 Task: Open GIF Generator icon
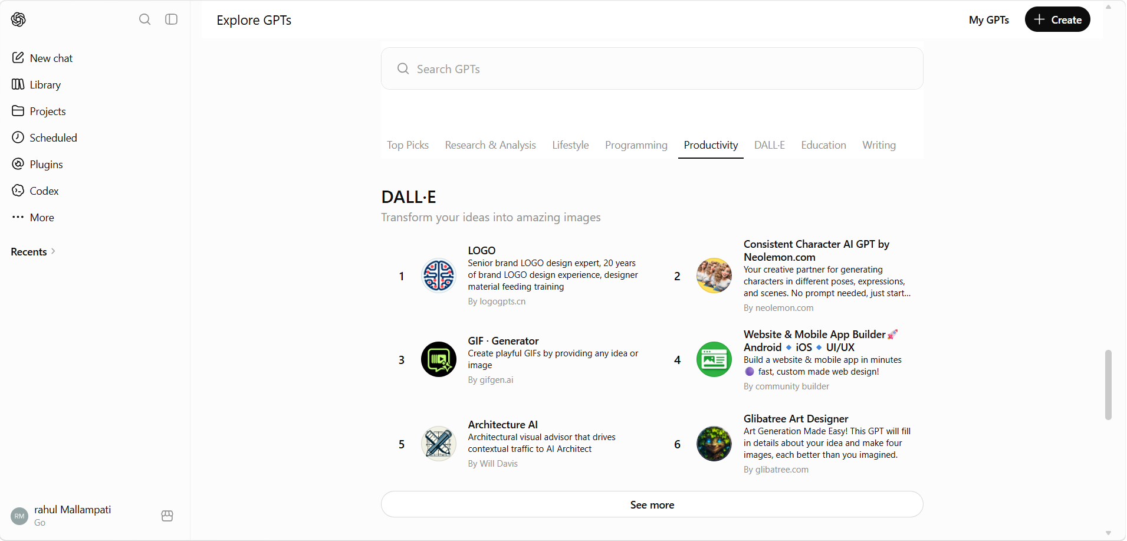point(439,359)
